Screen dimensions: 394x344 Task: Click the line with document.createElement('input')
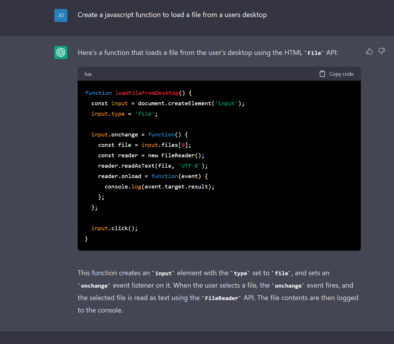point(168,103)
